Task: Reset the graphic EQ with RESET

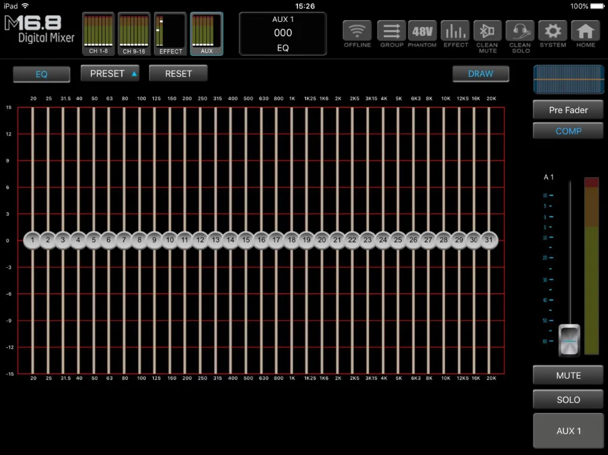Action: point(178,74)
